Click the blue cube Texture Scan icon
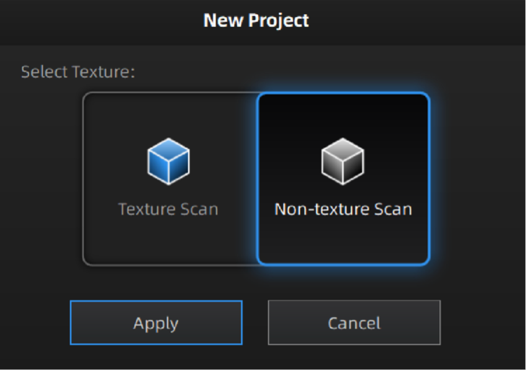Screen dimensions: 527x371 (168, 161)
